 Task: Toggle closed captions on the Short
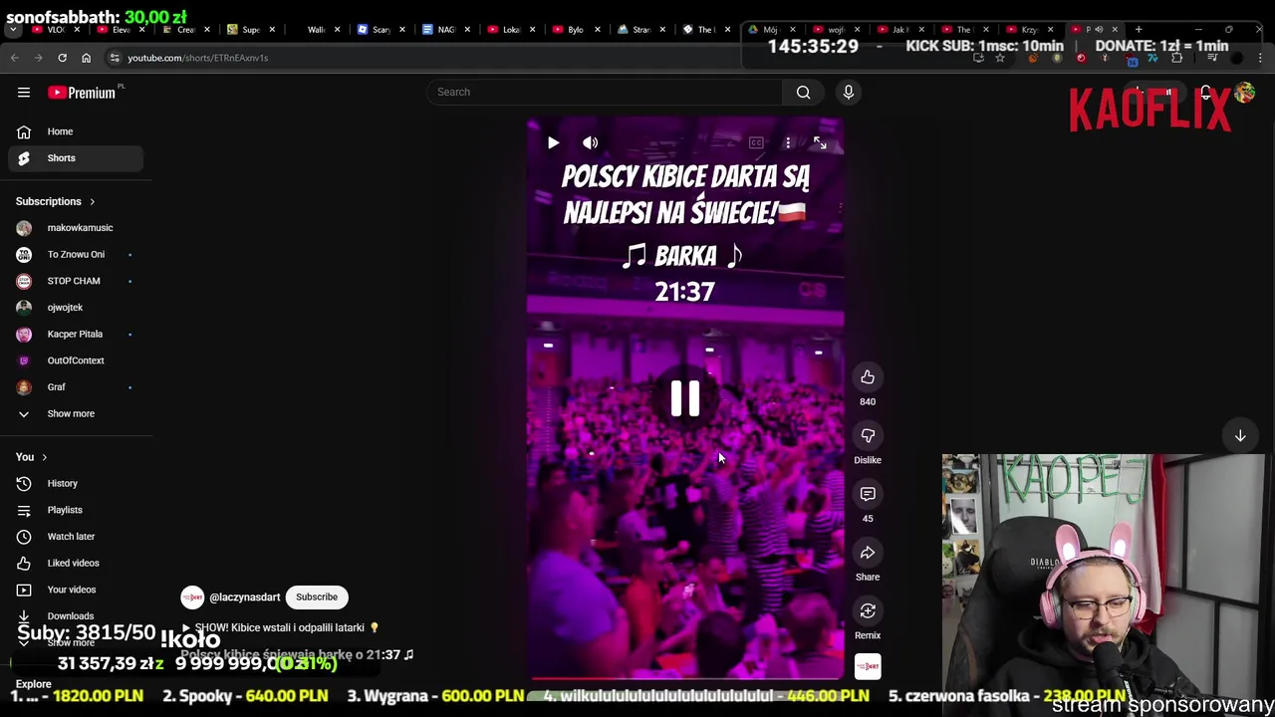click(x=756, y=142)
